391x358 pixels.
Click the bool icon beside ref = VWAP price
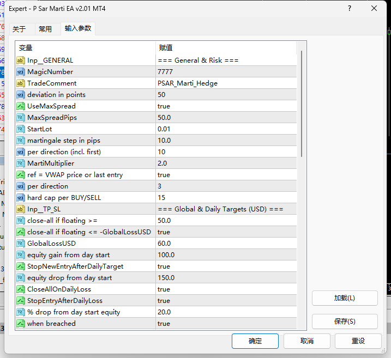click(21, 175)
